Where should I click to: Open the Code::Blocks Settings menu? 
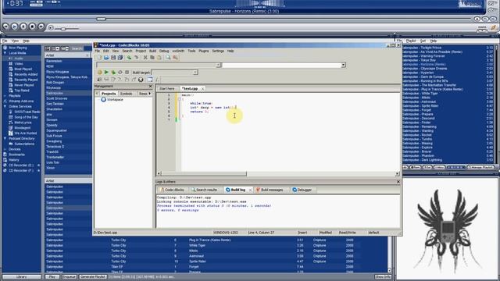[x=218, y=51]
